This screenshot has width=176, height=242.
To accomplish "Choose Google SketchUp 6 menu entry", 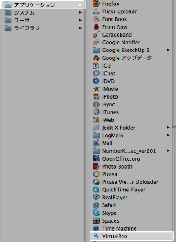I will 131,50.
